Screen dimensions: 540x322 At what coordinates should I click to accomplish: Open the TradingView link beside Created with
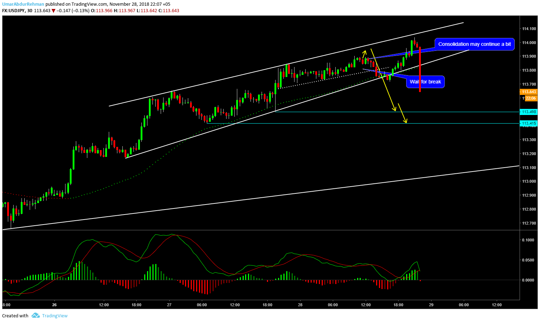point(55,316)
